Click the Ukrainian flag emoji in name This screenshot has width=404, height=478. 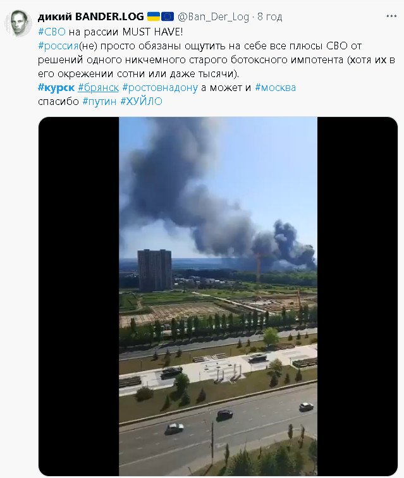[x=154, y=16]
